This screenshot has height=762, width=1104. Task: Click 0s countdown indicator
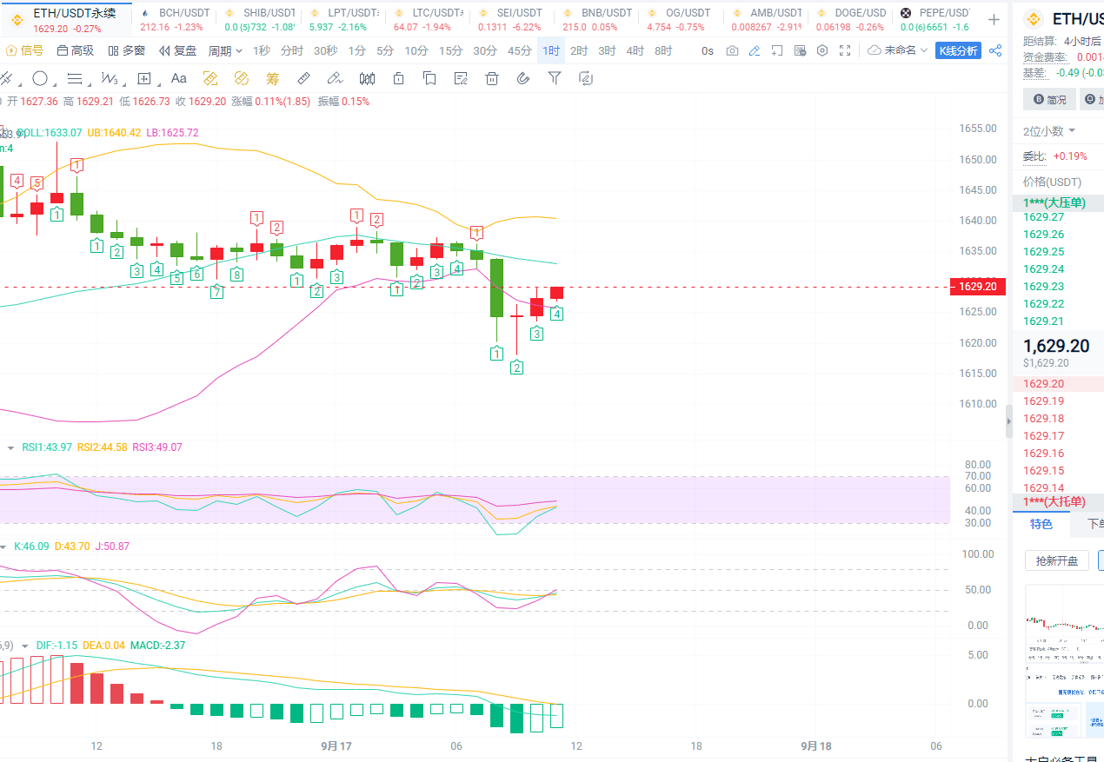[x=708, y=50]
